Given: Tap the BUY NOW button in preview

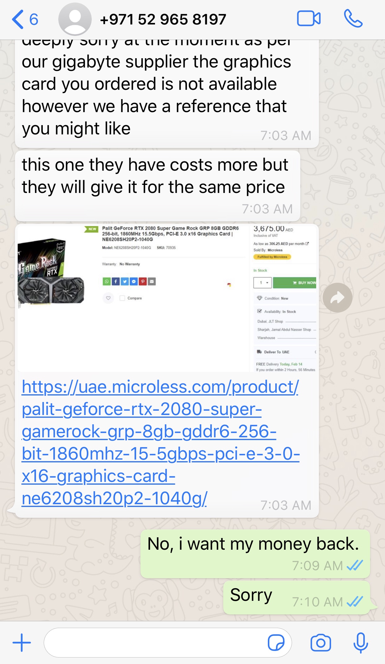Looking at the screenshot, I should (295, 282).
